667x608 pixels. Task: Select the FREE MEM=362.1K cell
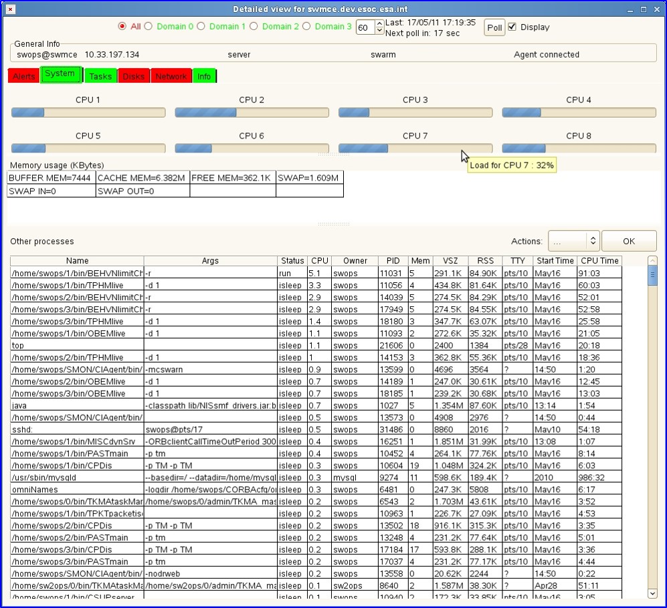(233, 178)
